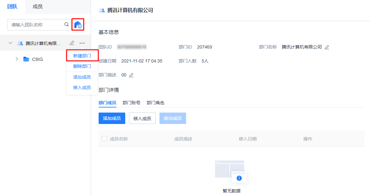Click the 部门描述 value 00
Screen dimensions: 370x195
click(124, 75)
